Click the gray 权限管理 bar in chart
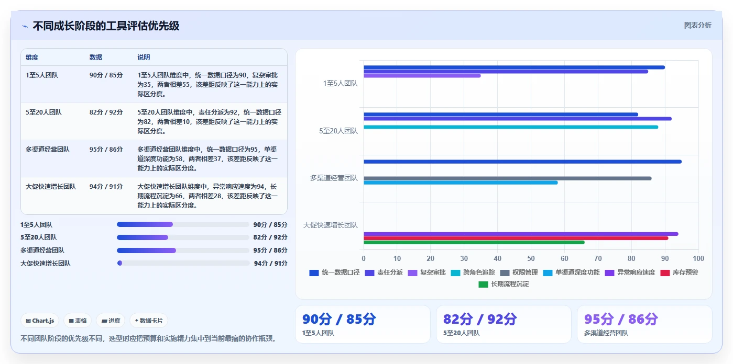733x364 pixels. pyautogui.click(x=508, y=178)
